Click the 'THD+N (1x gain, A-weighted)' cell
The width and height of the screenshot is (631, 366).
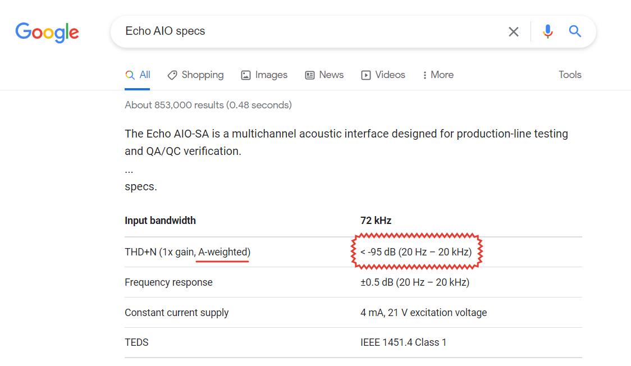188,252
